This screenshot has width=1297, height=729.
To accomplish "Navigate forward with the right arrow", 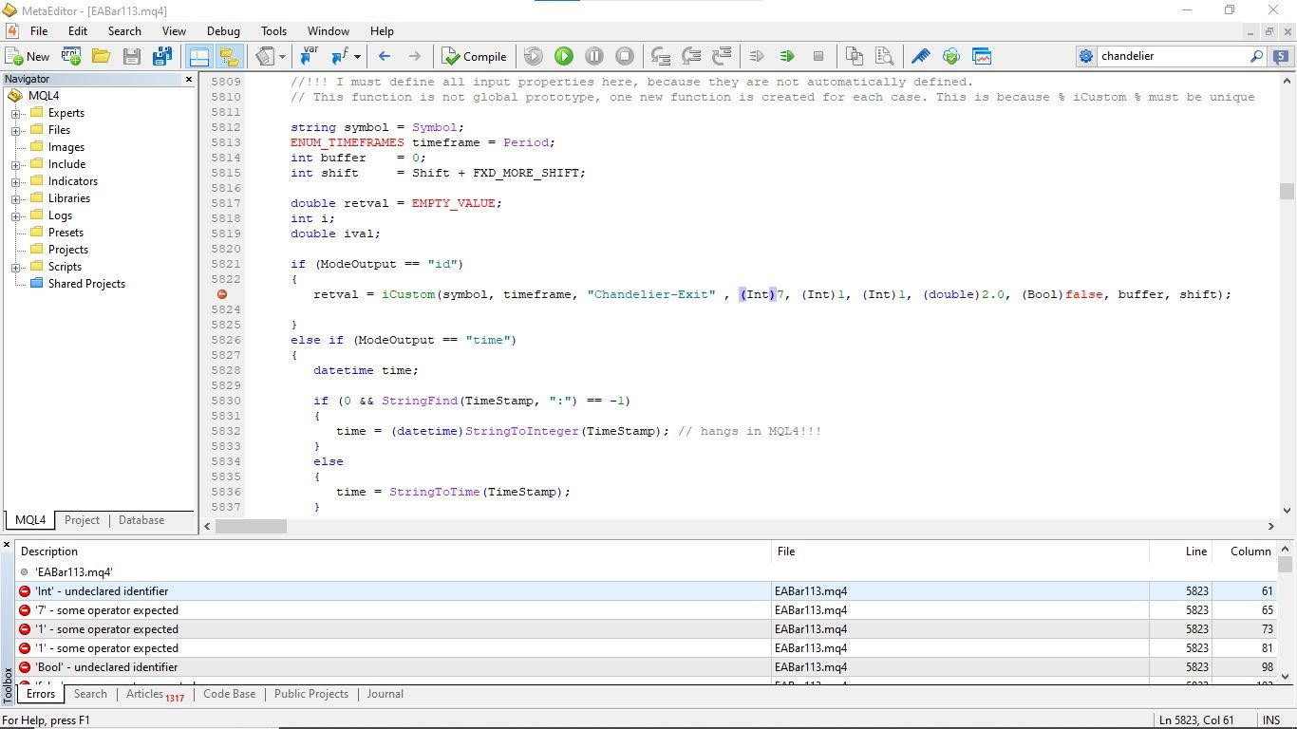I will (414, 56).
